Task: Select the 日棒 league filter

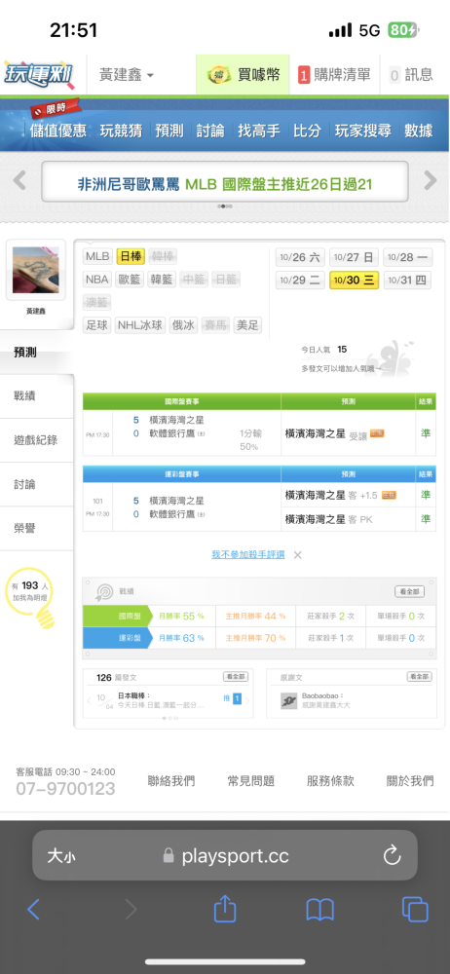Action: tap(131, 256)
